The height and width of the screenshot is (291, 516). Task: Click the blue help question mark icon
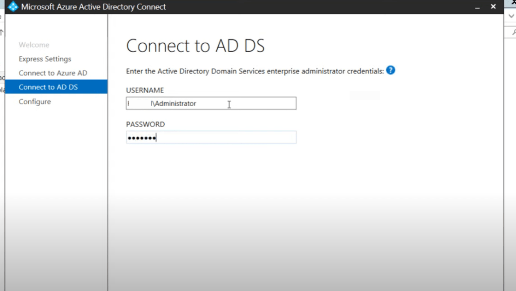coord(390,70)
